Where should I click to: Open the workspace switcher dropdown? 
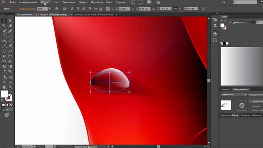(225, 2)
